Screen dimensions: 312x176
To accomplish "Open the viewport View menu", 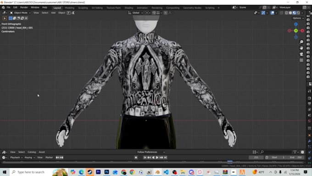I will tap(36, 13).
